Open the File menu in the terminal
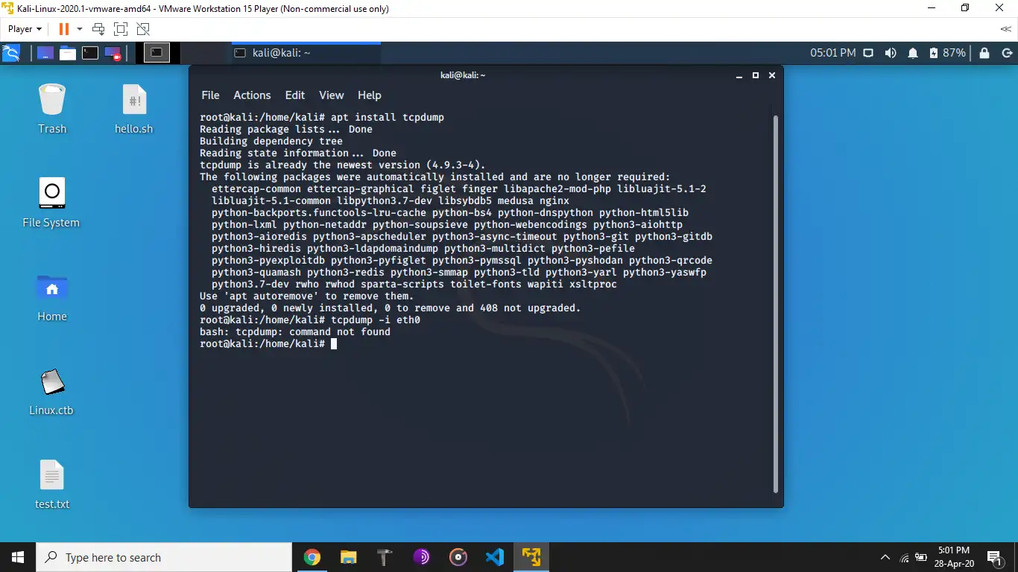 [210, 95]
